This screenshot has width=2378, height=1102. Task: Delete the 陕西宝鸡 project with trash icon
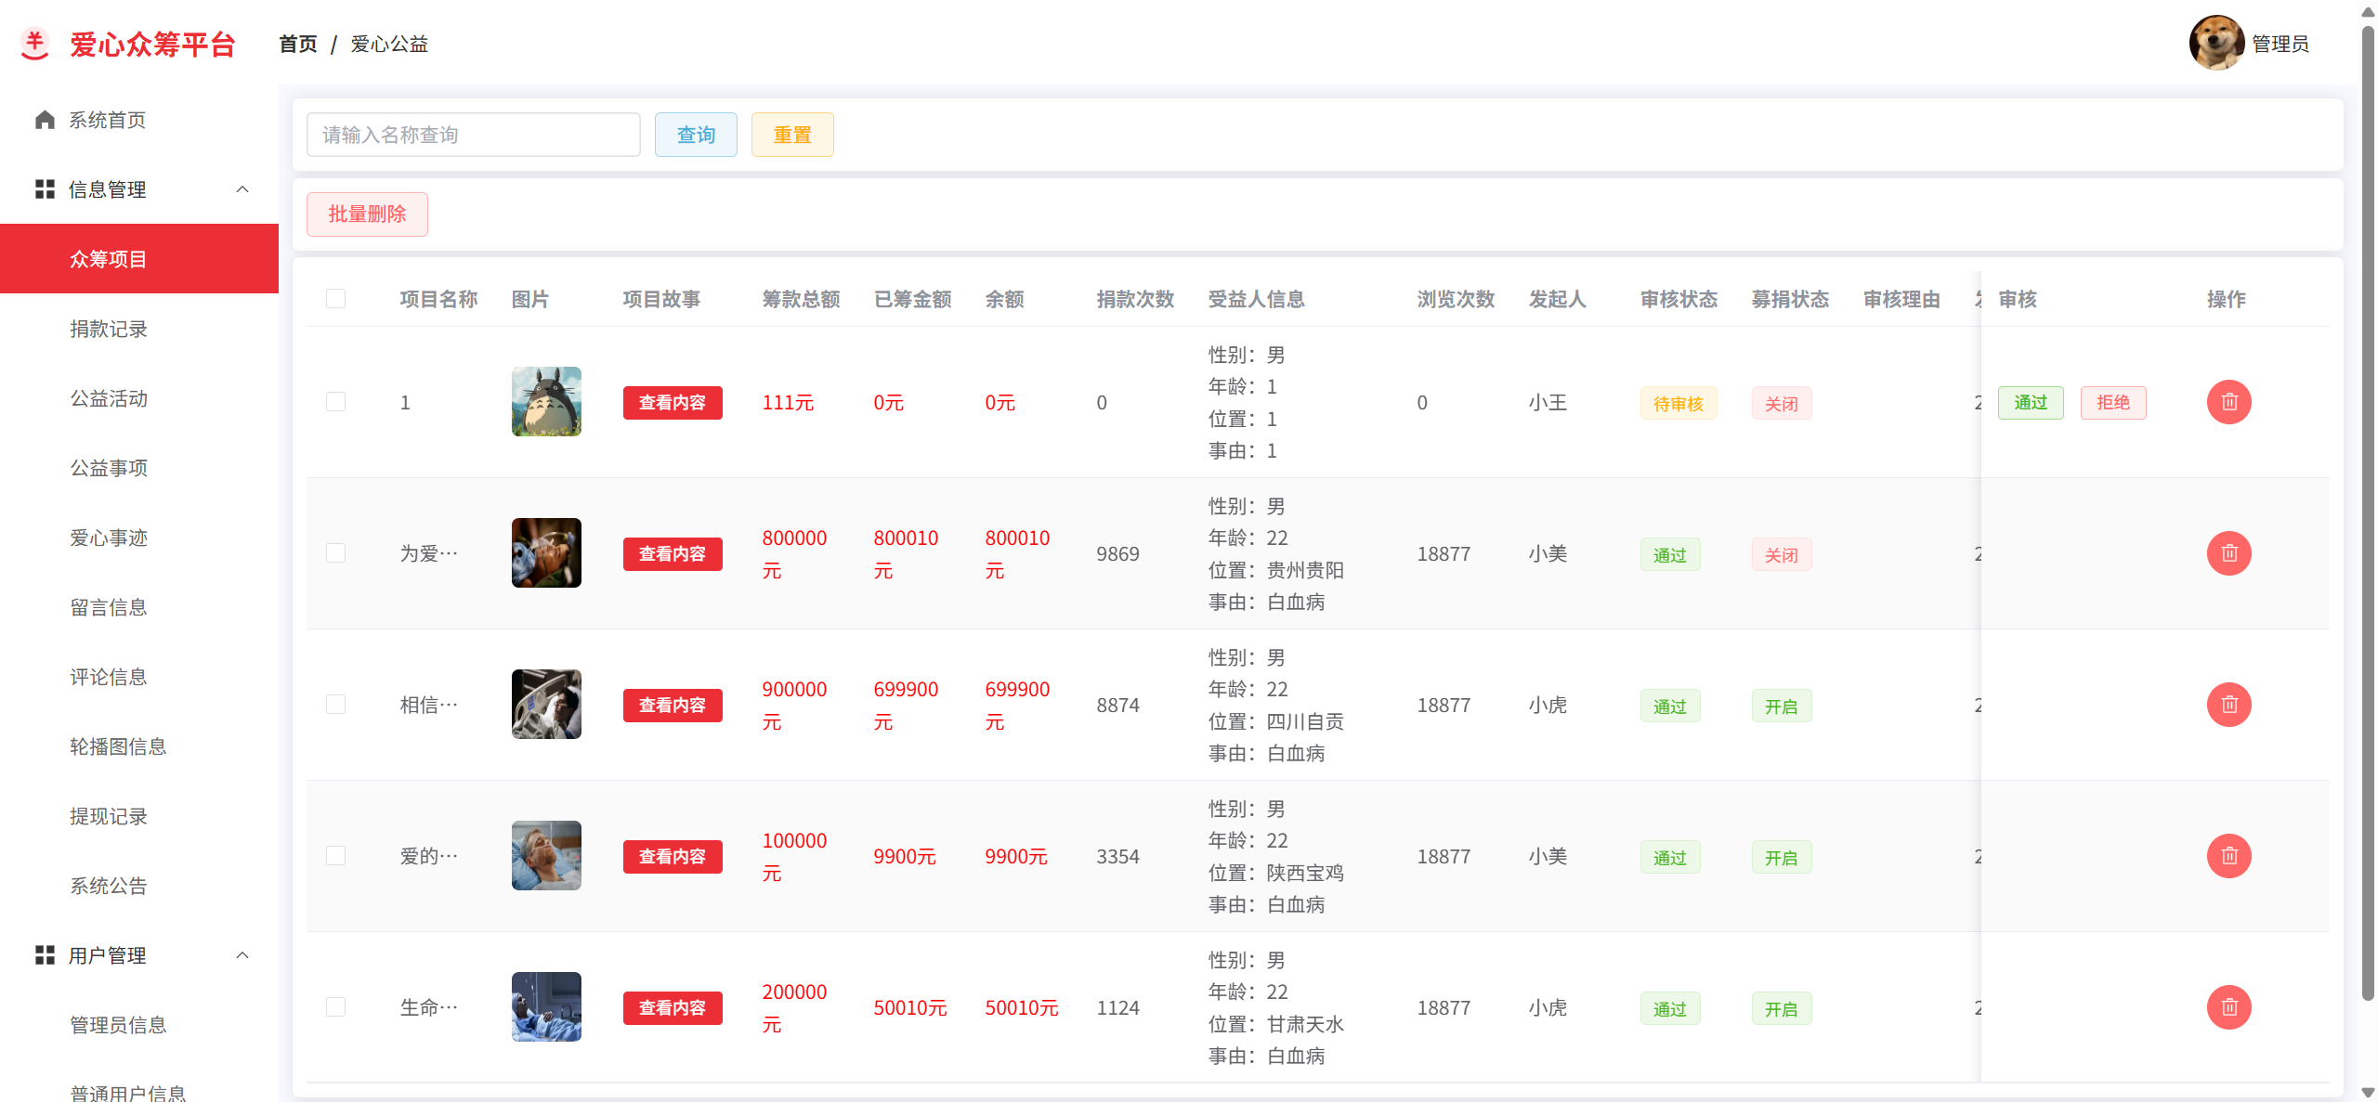[2228, 856]
